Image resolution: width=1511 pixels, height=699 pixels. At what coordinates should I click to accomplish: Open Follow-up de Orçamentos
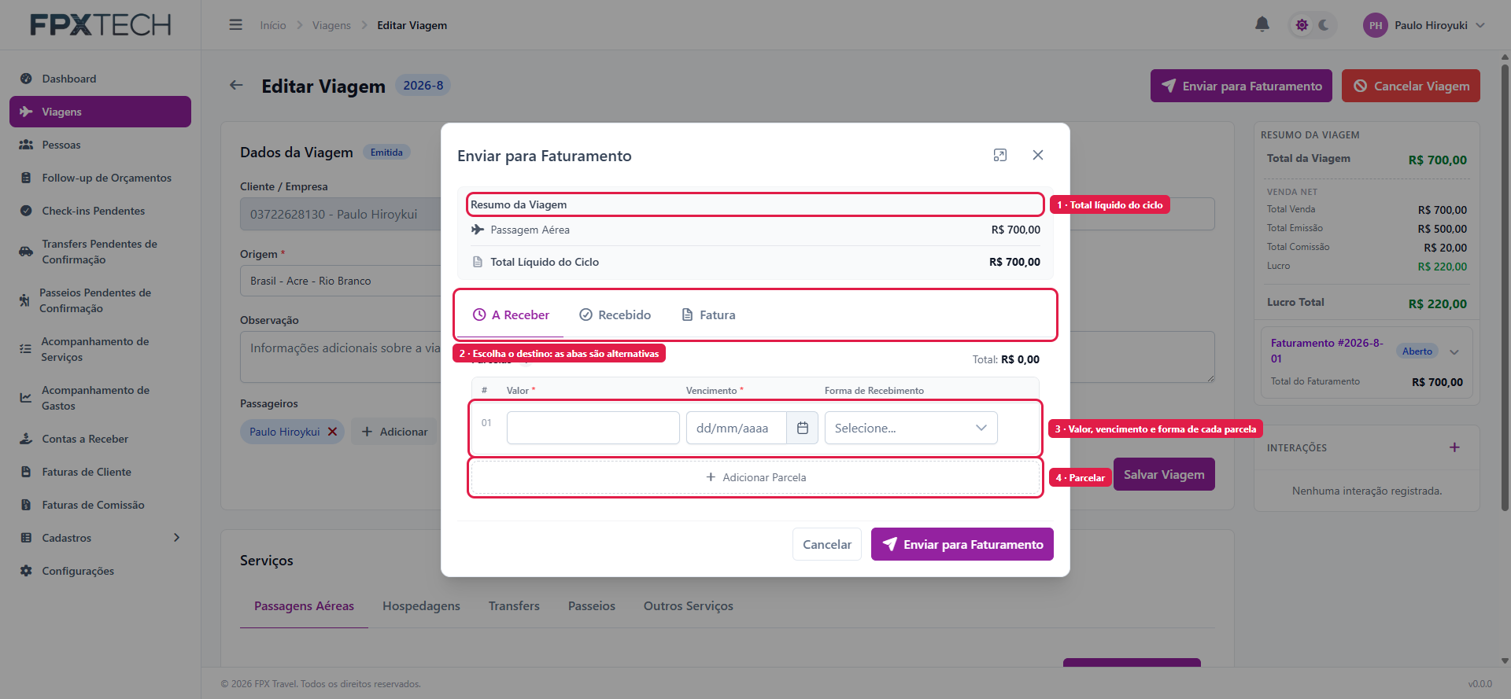(x=100, y=178)
